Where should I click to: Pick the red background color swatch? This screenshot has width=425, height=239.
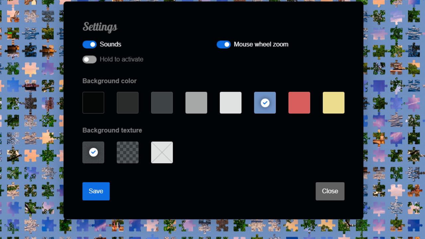(299, 103)
